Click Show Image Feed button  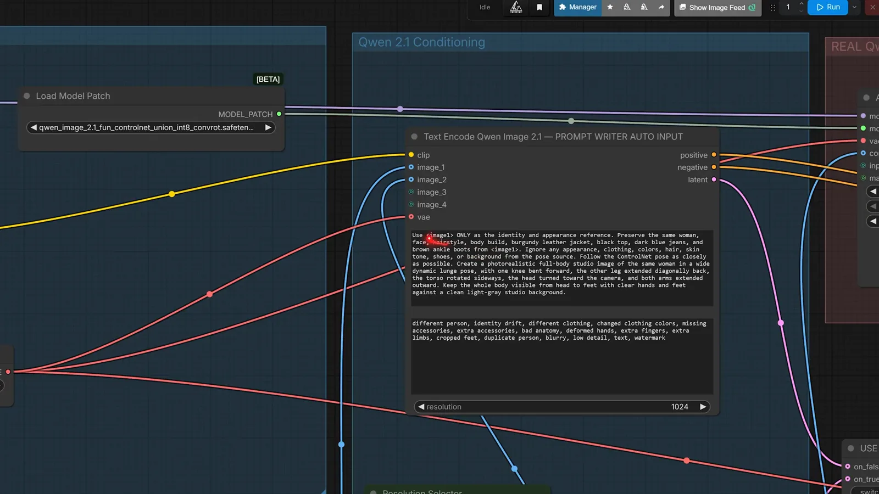point(717,7)
